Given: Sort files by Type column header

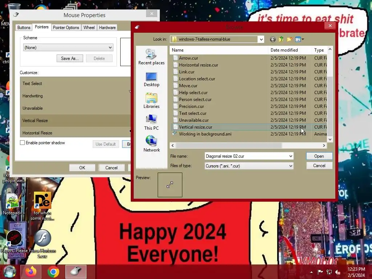Looking at the screenshot, I should pyautogui.click(x=319, y=50).
